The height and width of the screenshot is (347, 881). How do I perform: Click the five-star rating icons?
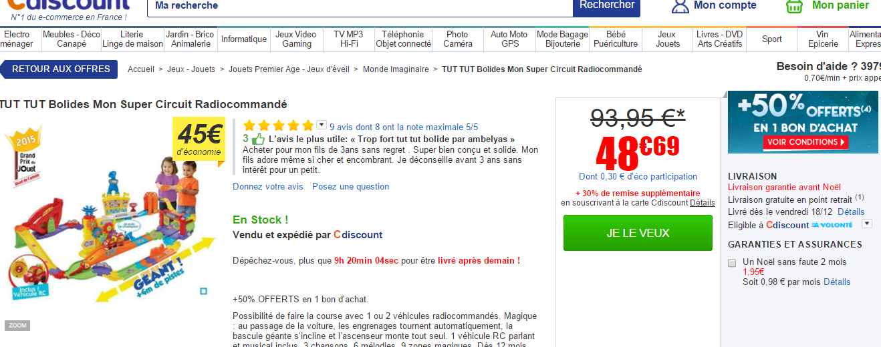(278, 125)
